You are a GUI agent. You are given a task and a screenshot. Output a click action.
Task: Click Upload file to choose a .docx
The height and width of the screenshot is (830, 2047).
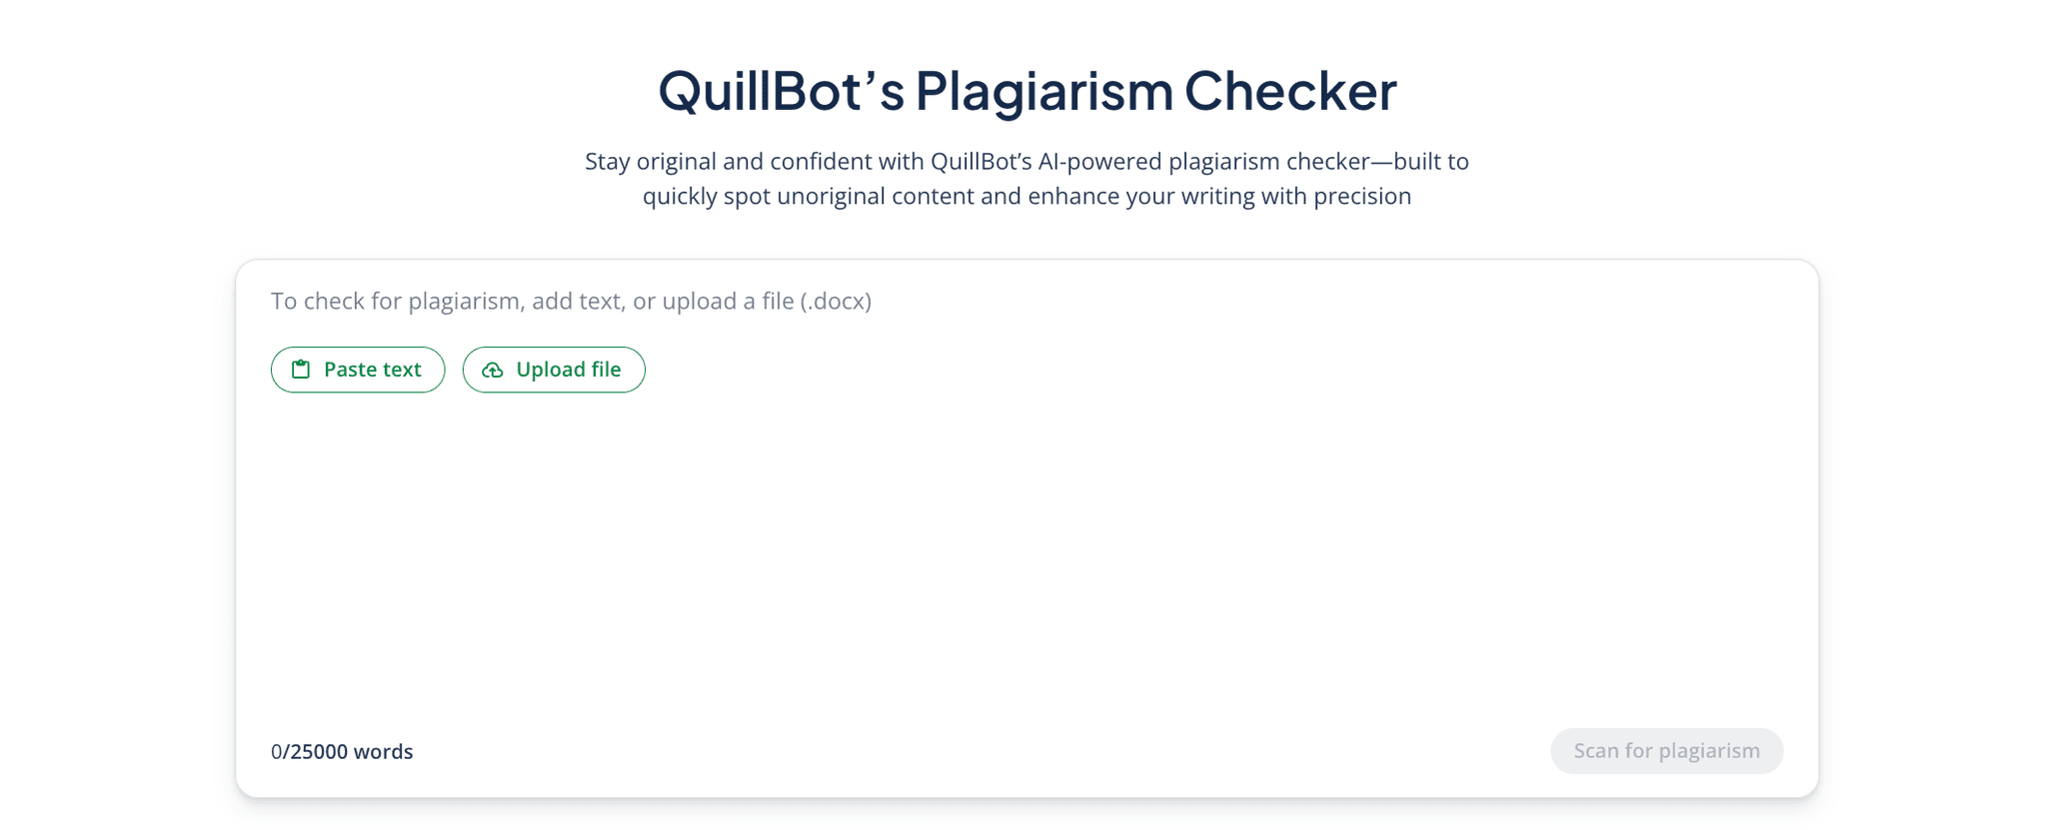[x=554, y=369]
